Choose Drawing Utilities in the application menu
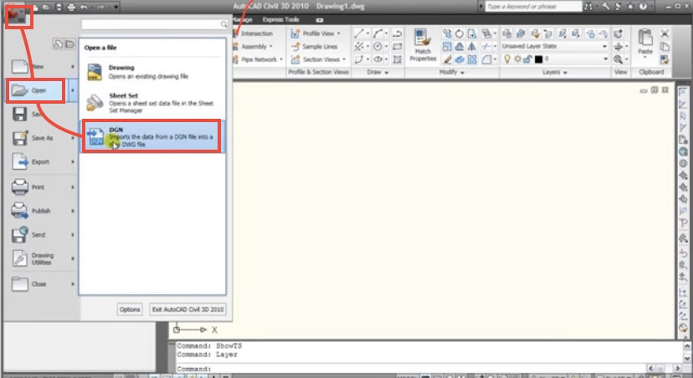 coord(43,258)
